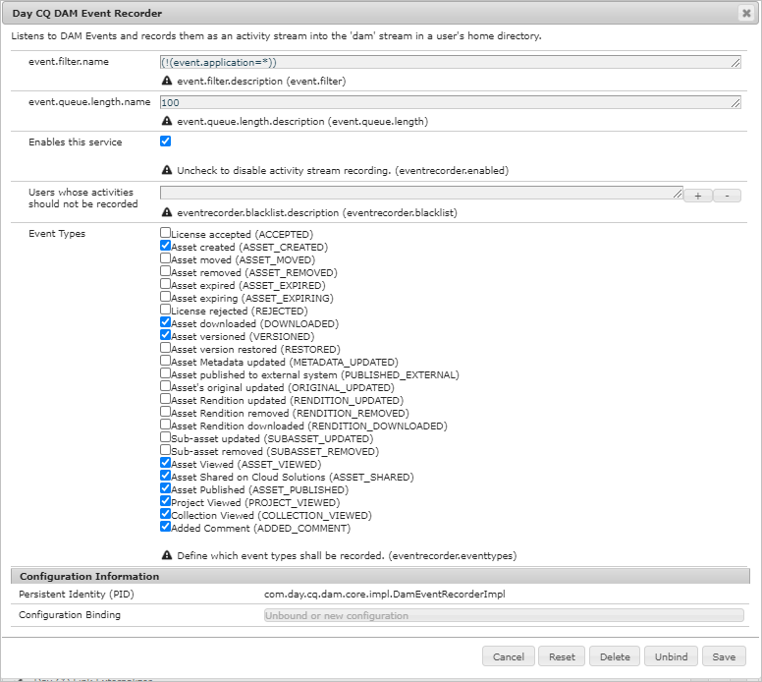The height and width of the screenshot is (682, 762).
Task: Check Asset version restored (RESTORED)
Action: point(165,347)
